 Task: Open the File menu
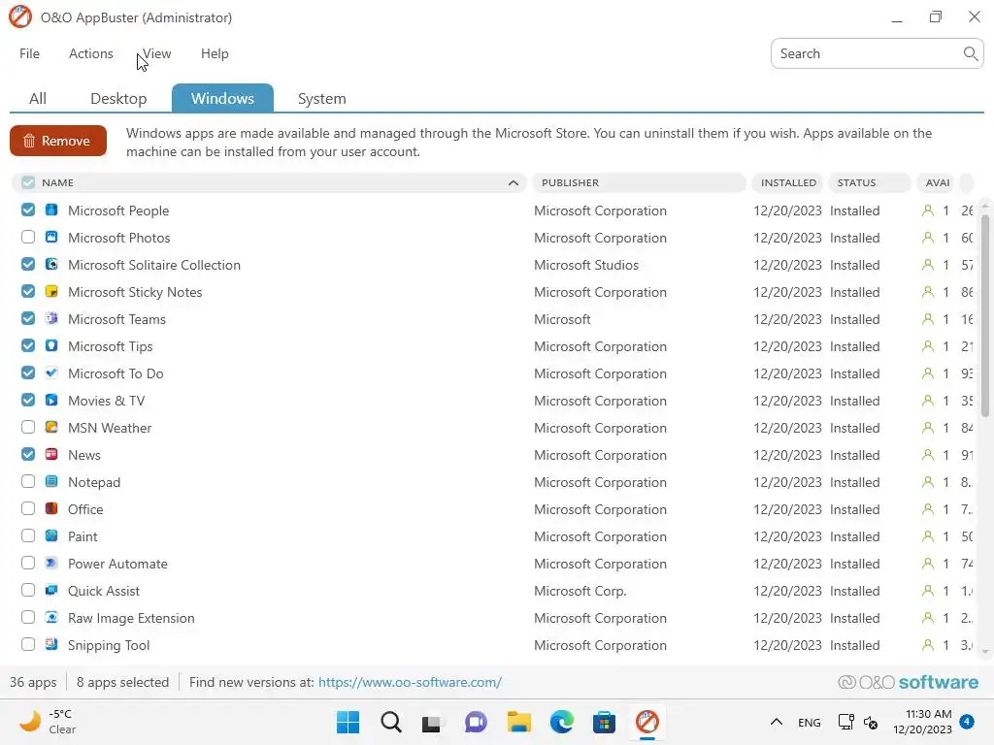click(29, 54)
